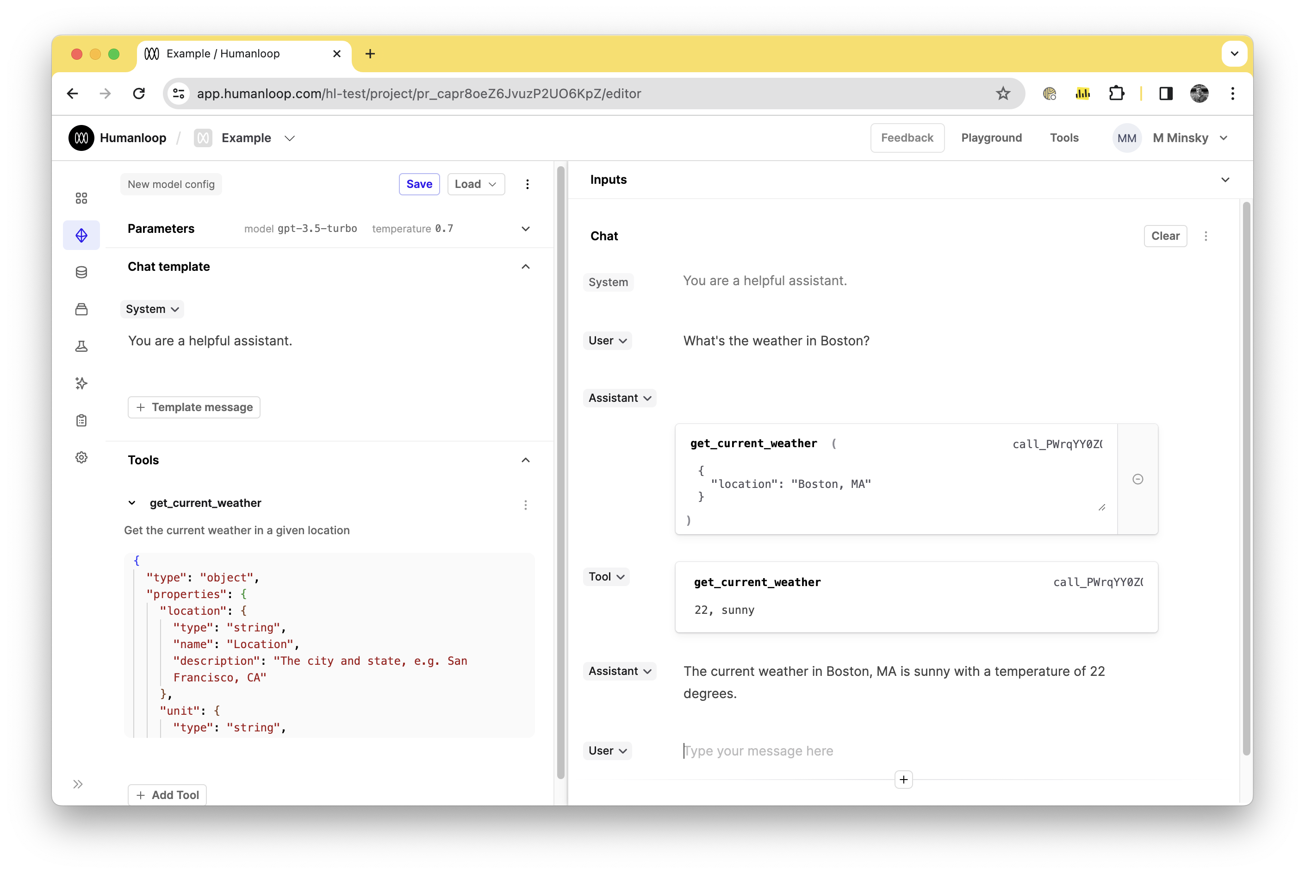Screen dimensions: 1305x874
Task: Open the database stack icon in sidebar
Action: (81, 272)
